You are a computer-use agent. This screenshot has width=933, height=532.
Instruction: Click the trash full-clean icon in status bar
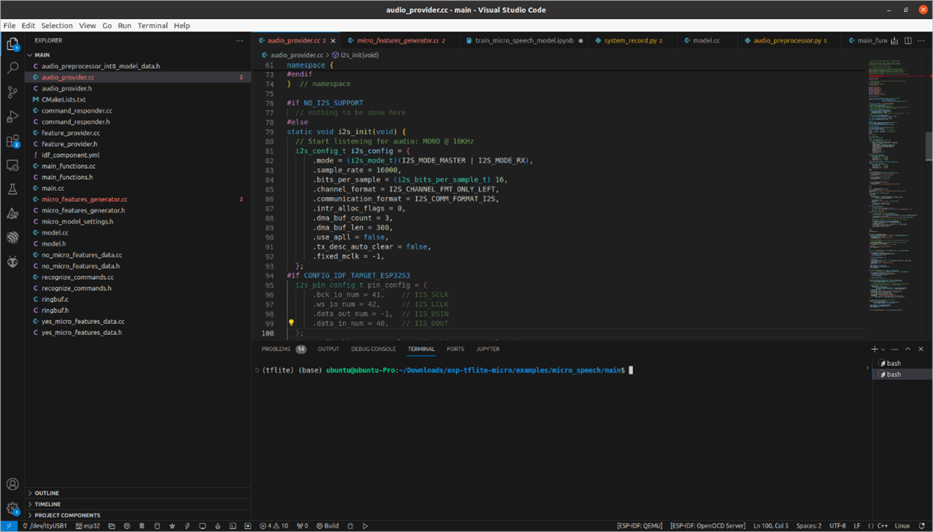point(142,526)
